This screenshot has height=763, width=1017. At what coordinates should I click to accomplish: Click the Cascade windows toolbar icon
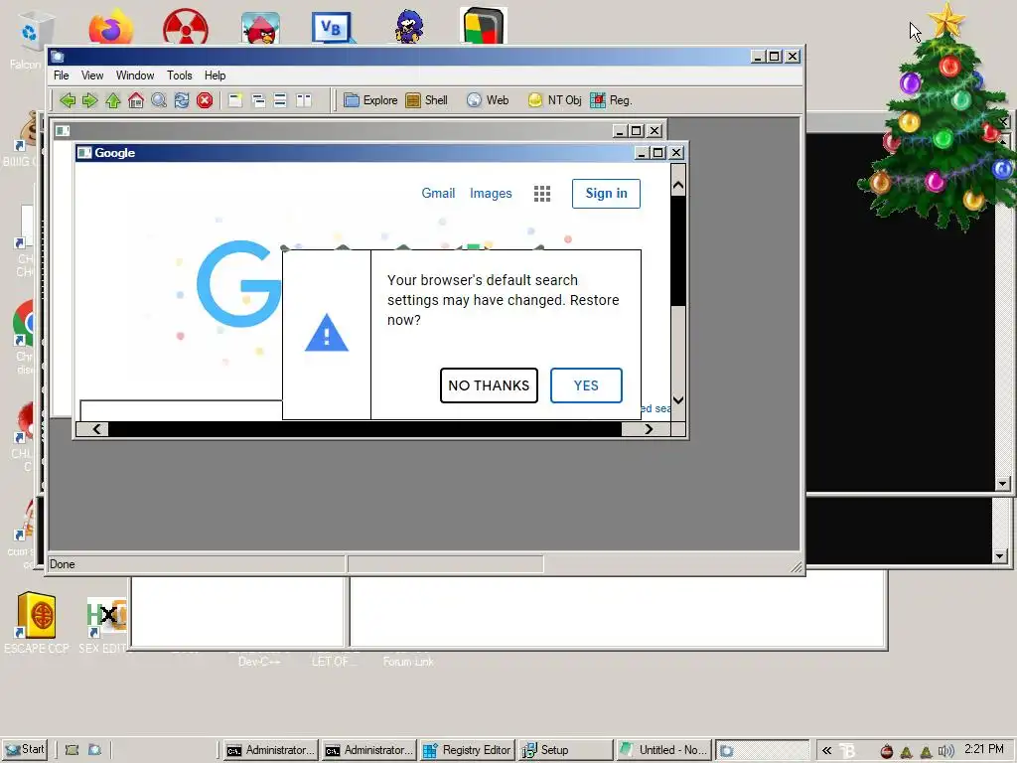pos(258,100)
